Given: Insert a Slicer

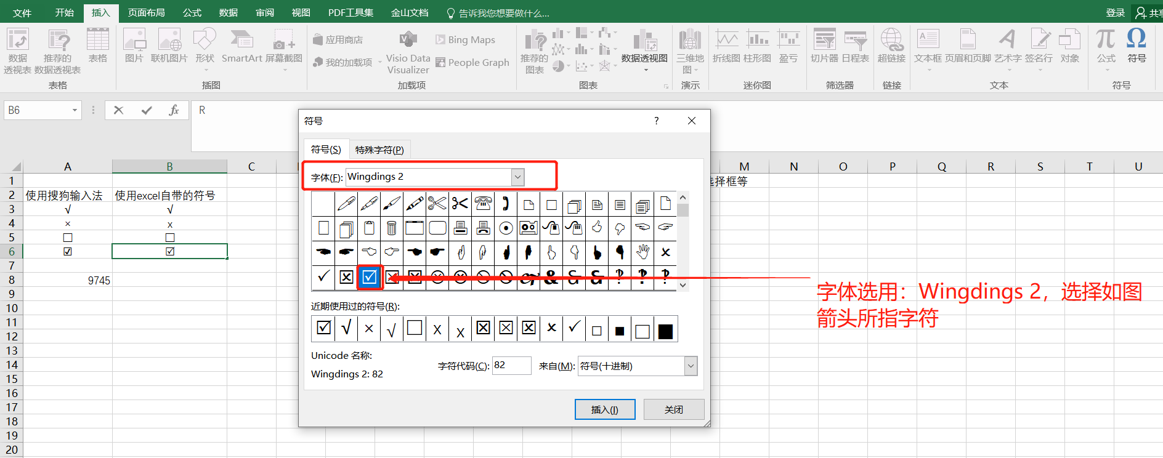Looking at the screenshot, I should tap(824, 46).
